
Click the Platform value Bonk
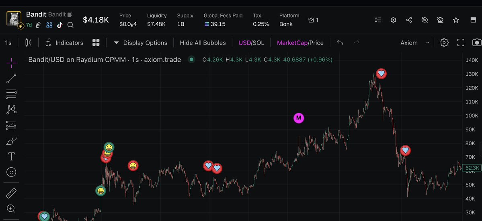pyautogui.click(x=286, y=24)
